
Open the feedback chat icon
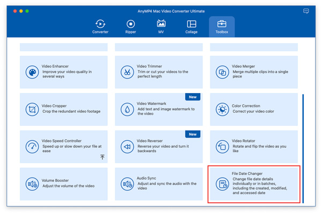coord(306,11)
